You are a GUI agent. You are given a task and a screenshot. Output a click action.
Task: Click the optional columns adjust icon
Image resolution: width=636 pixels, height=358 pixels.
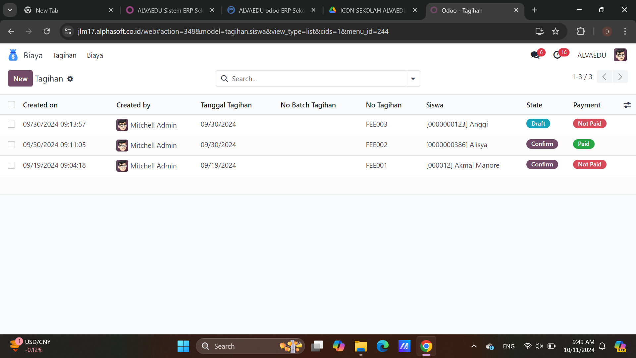(x=627, y=105)
